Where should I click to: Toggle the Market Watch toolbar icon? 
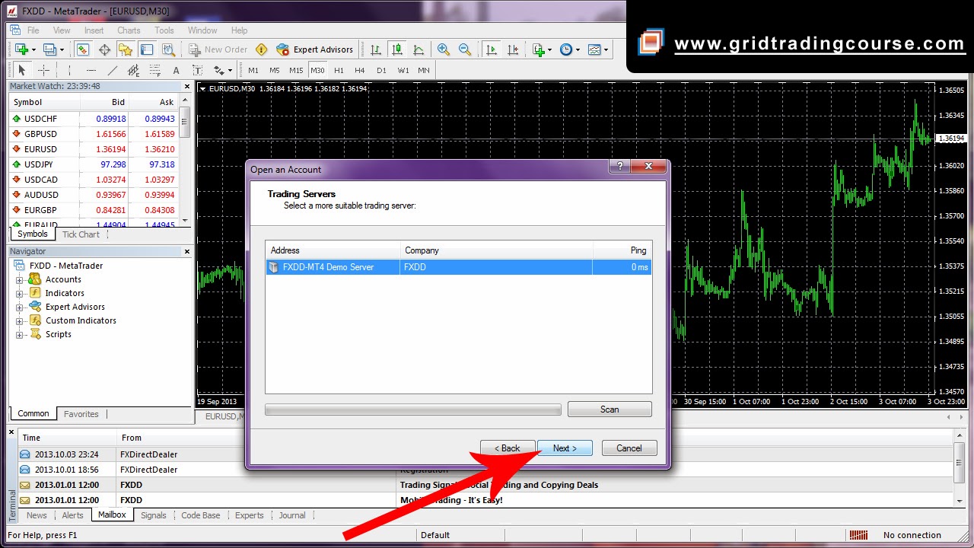point(82,49)
